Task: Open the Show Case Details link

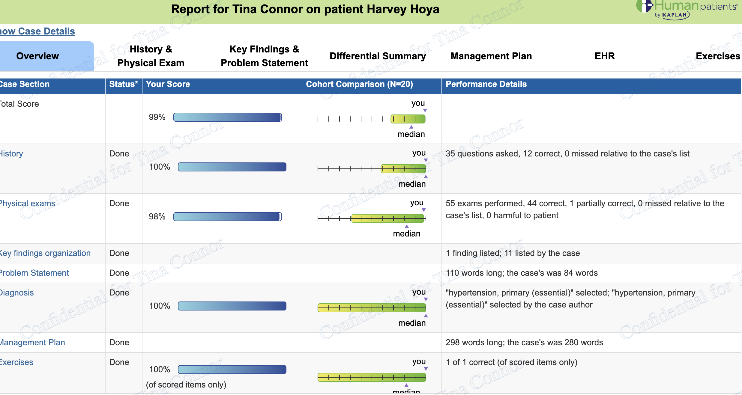Action: [x=37, y=31]
